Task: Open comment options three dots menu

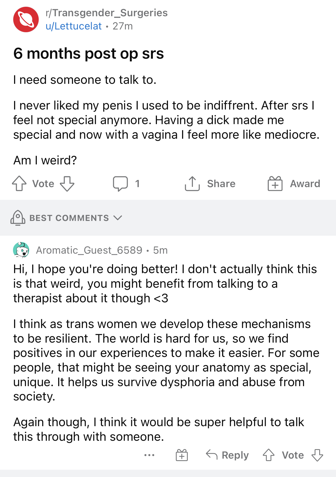Action: (149, 455)
